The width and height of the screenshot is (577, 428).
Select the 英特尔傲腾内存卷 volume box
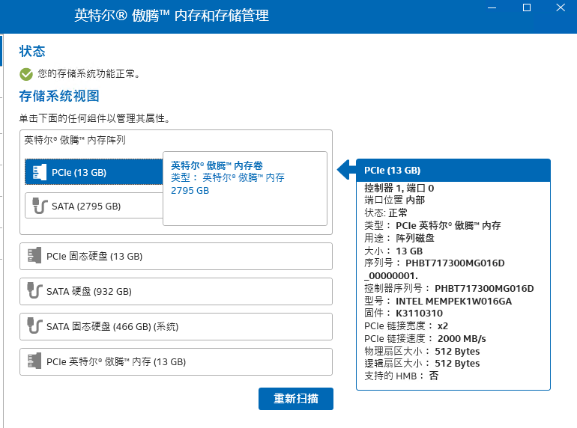coord(245,189)
